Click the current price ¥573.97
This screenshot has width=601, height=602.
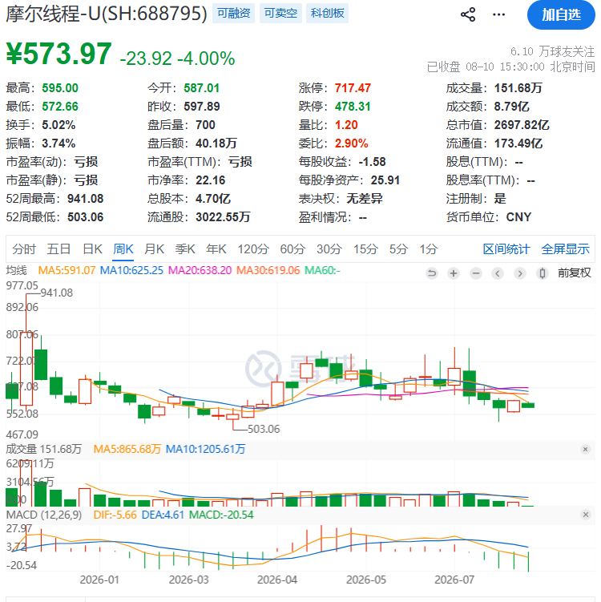(58, 54)
